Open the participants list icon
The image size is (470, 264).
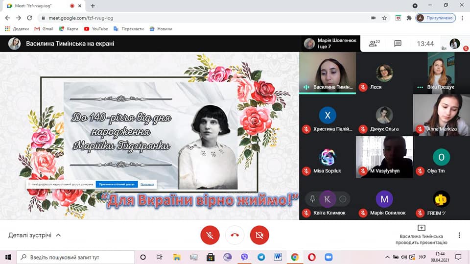[375, 44]
